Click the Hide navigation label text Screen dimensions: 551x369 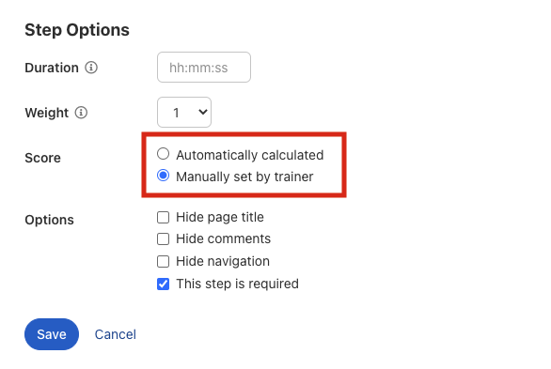pyautogui.click(x=223, y=261)
